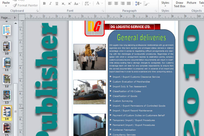Select the DG logo image
The height and width of the screenshot is (136, 204).
click(95, 28)
